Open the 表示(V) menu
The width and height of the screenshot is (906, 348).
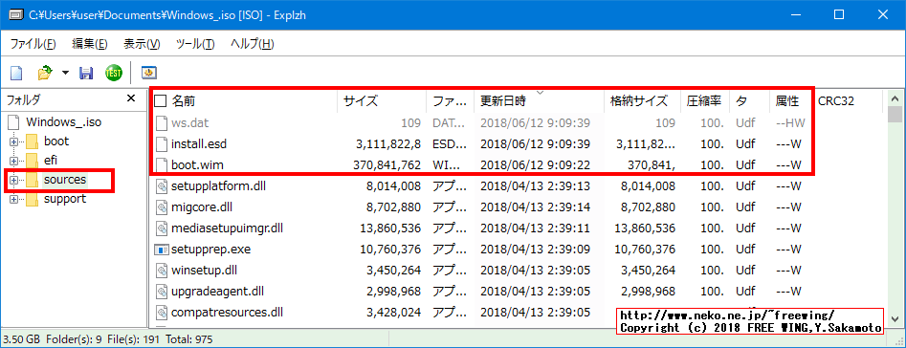142,44
